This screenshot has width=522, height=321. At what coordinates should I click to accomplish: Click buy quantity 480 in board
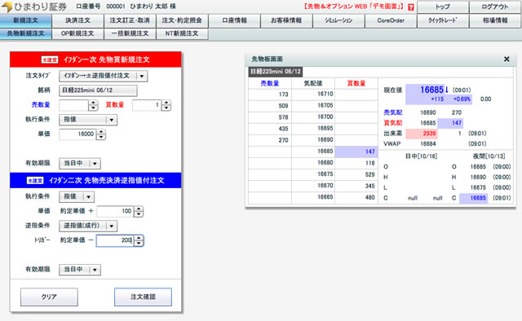[x=369, y=197]
